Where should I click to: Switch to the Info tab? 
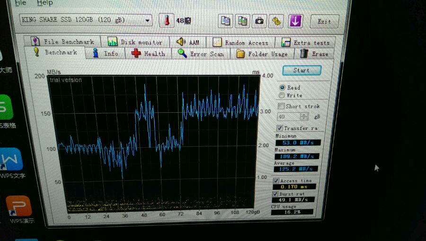(x=105, y=53)
